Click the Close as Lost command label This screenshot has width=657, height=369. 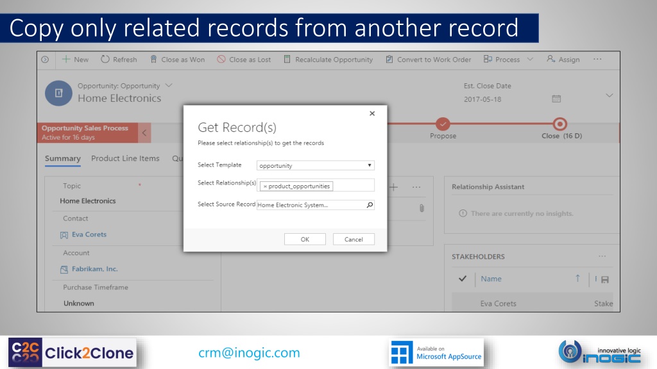pos(250,60)
